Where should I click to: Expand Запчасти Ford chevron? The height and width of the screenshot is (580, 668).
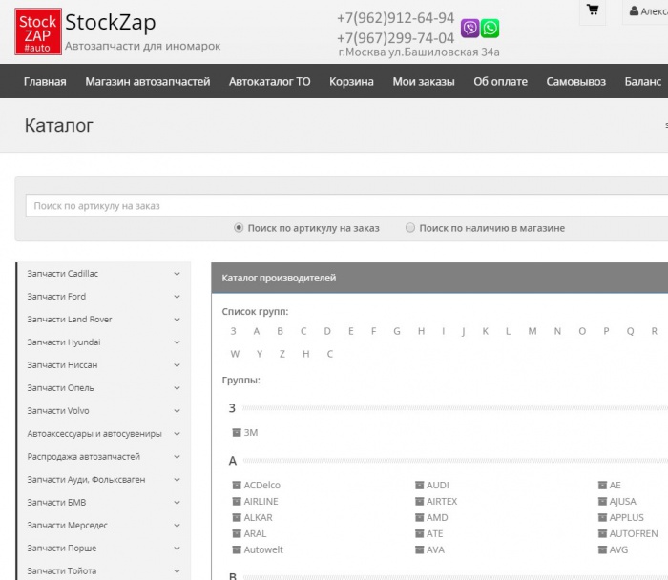pyautogui.click(x=177, y=297)
